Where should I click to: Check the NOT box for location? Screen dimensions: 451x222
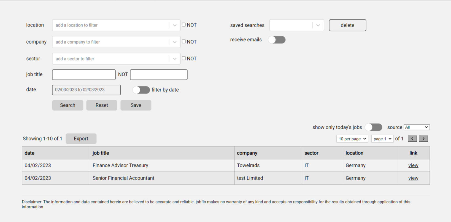point(184,25)
